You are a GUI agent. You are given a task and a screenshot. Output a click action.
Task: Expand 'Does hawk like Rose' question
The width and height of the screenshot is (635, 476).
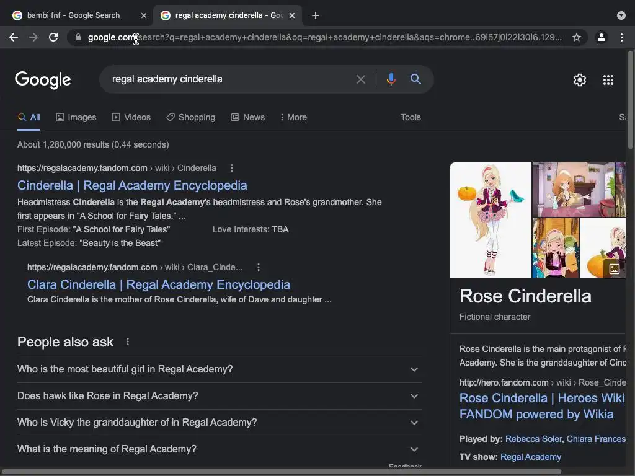219,396
